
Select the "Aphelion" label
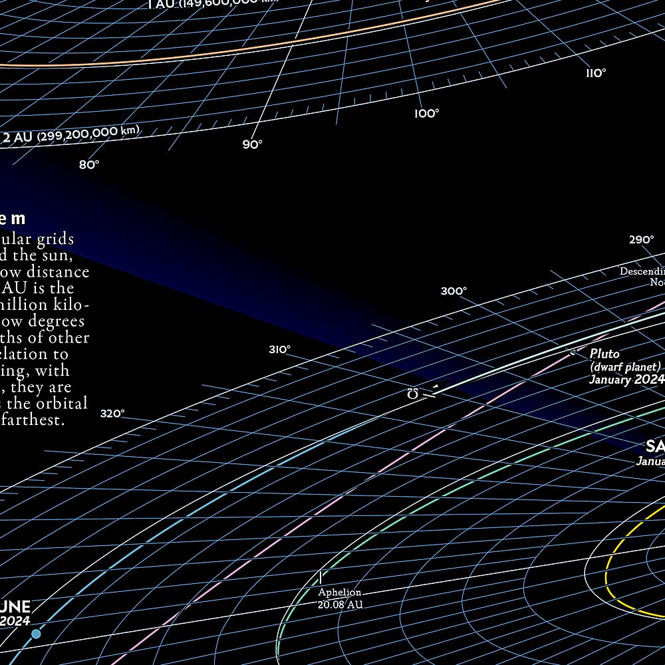click(340, 592)
